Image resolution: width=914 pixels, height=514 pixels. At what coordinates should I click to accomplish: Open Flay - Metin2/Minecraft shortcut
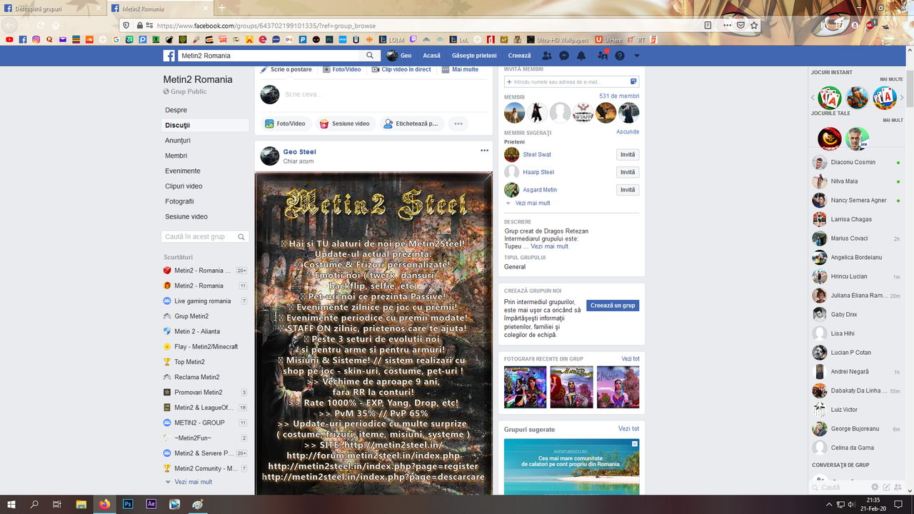(x=205, y=346)
